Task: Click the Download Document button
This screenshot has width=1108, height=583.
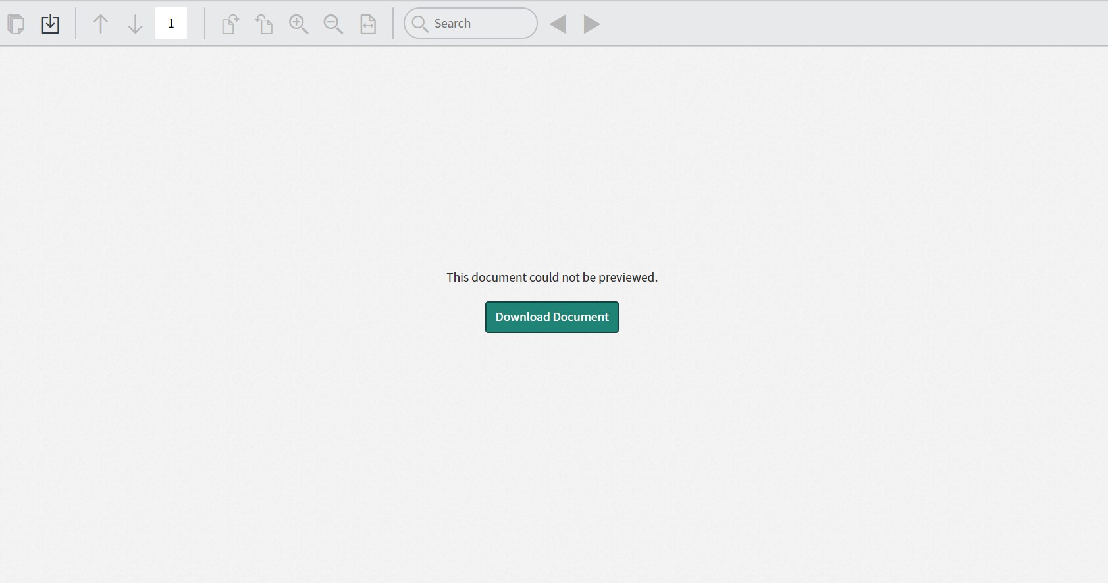Action: click(552, 317)
